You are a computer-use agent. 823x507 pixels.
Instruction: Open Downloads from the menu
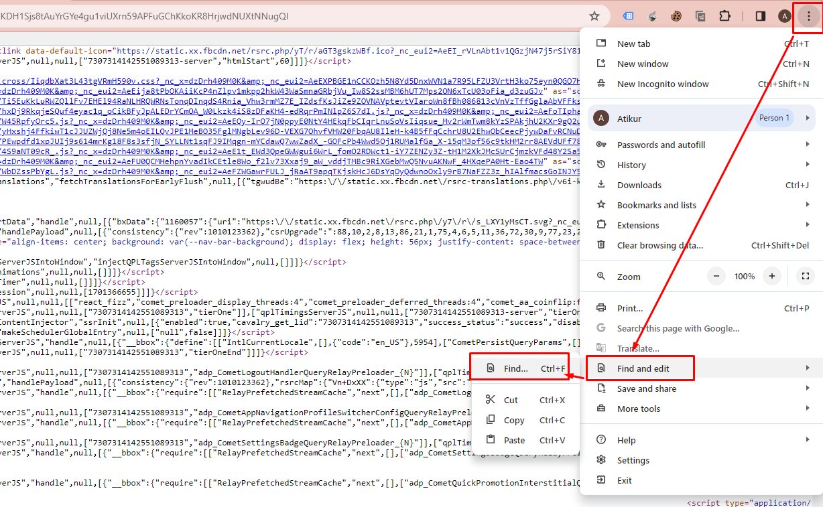tap(700, 185)
